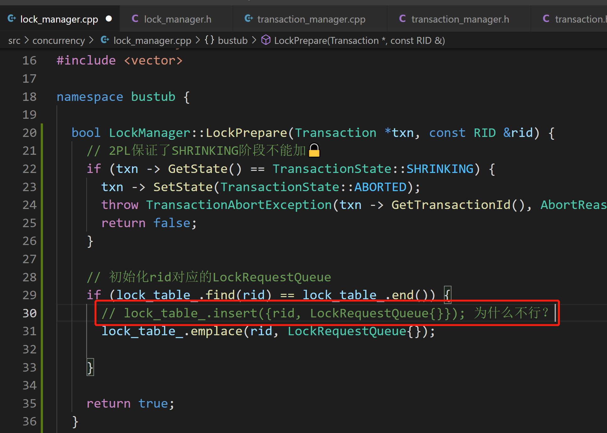607x433 pixels.
Task: Open the src breadcrumb dropdown
Action: click(14, 40)
